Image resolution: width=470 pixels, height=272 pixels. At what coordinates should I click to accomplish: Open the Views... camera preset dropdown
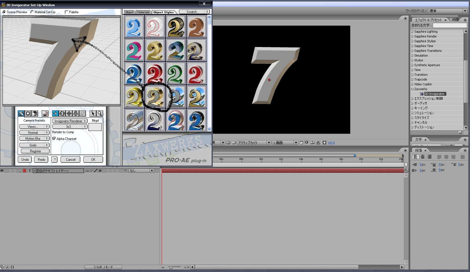click(34, 127)
